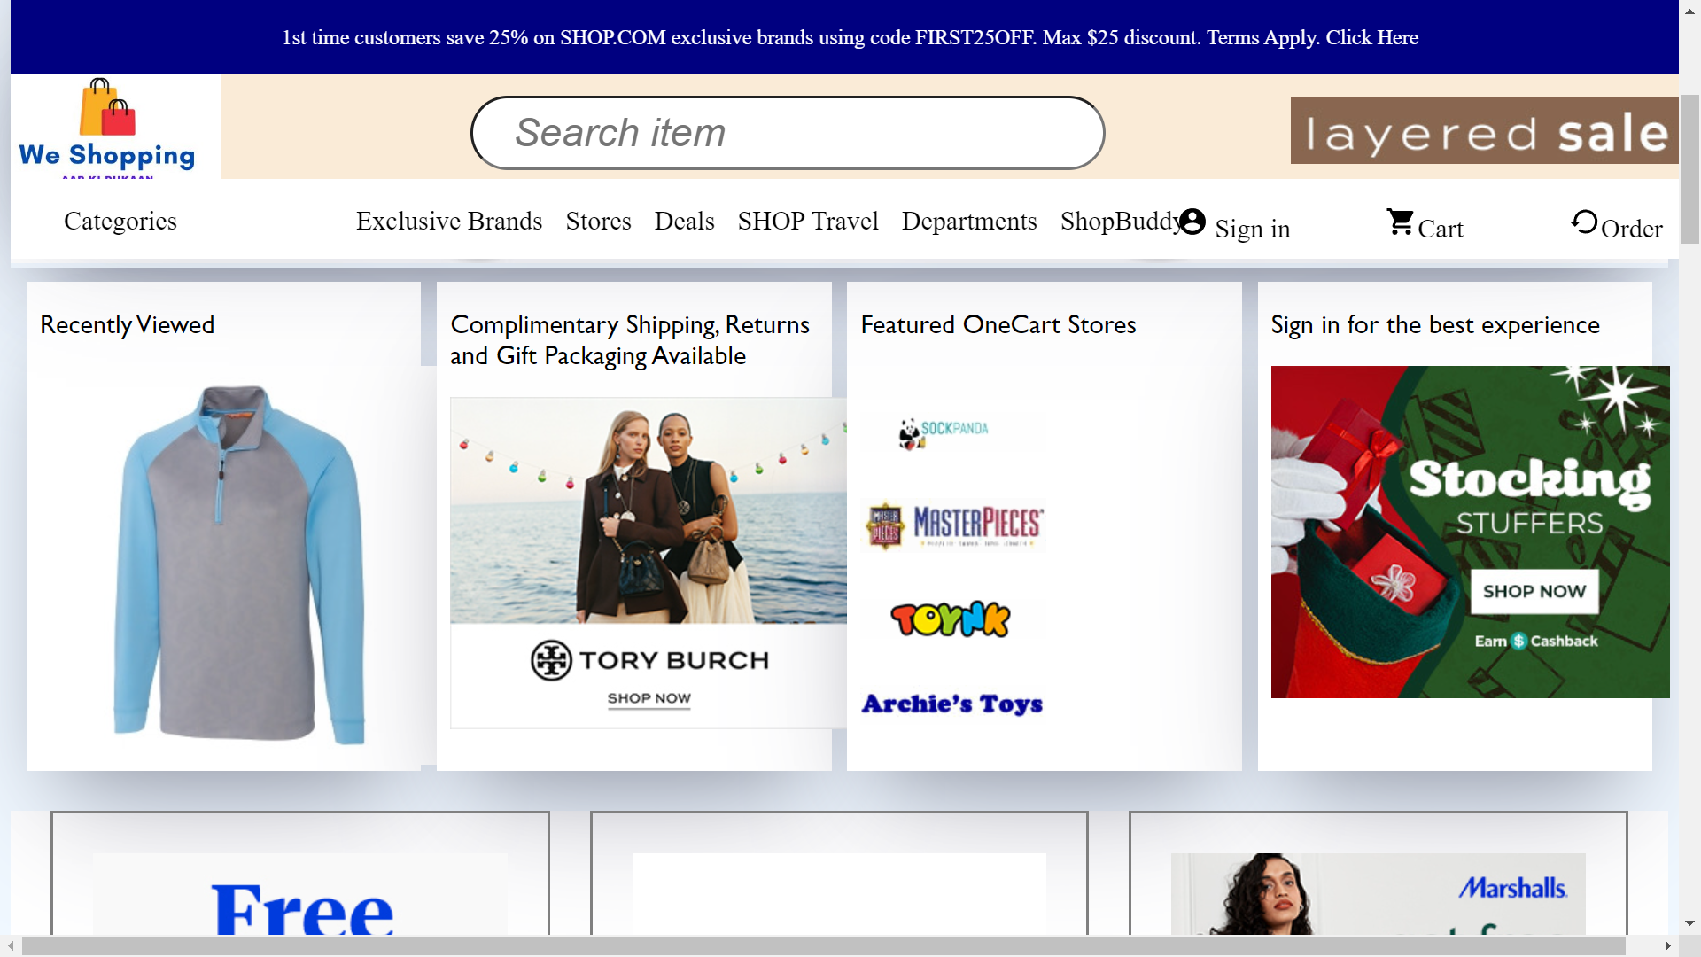Viewport: 1701px width, 957px height.
Task: Select the Toynk store logo
Action: pyautogui.click(x=951, y=619)
